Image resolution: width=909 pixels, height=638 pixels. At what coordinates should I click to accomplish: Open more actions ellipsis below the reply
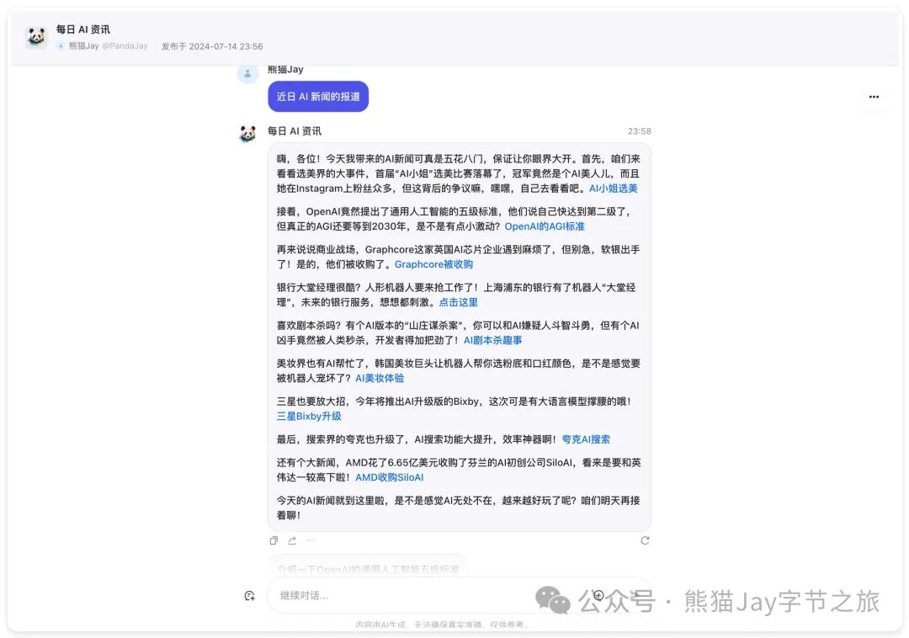click(311, 540)
